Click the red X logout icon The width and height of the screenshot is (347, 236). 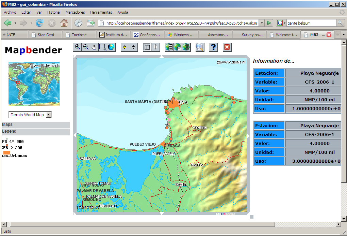pyautogui.click(x=227, y=47)
